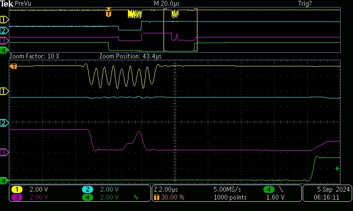Image resolution: width=353 pixels, height=211 pixels.
Task: Click the orange T icon beside 30.00 %
Action: (x=157, y=197)
